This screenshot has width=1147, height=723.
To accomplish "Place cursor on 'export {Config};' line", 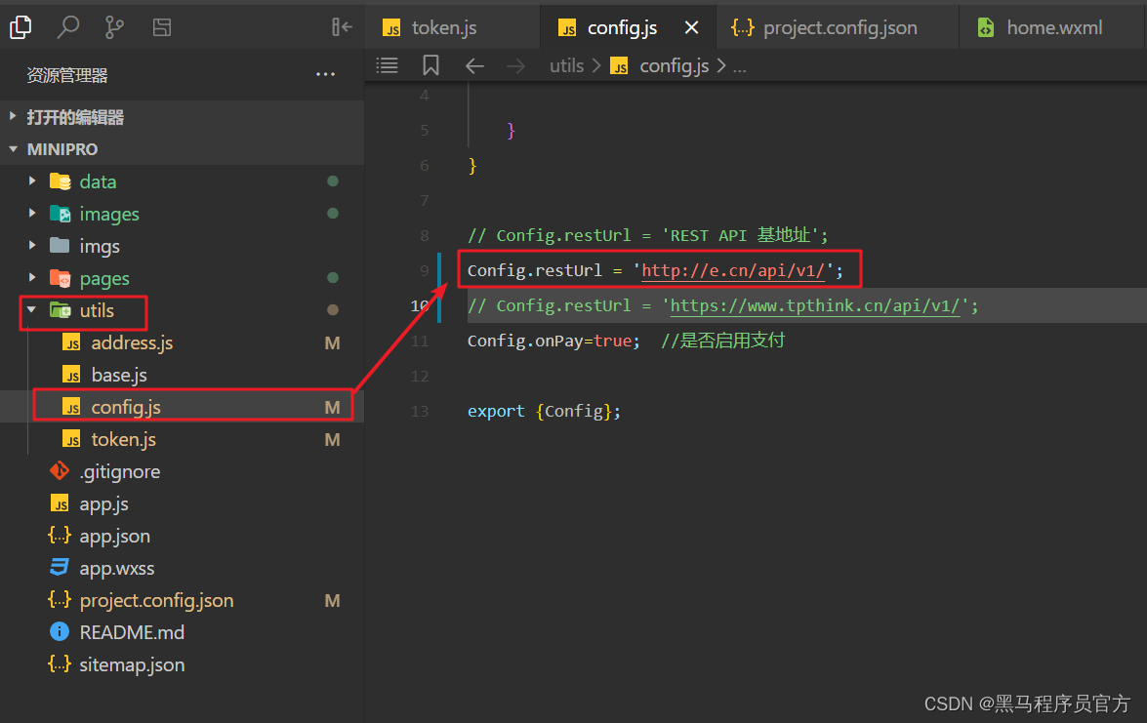I will point(545,411).
